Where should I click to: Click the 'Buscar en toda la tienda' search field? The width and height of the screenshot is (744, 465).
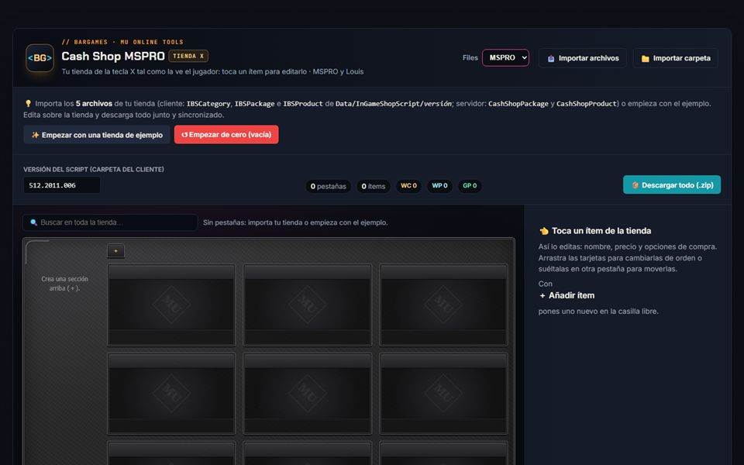tap(110, 222)
